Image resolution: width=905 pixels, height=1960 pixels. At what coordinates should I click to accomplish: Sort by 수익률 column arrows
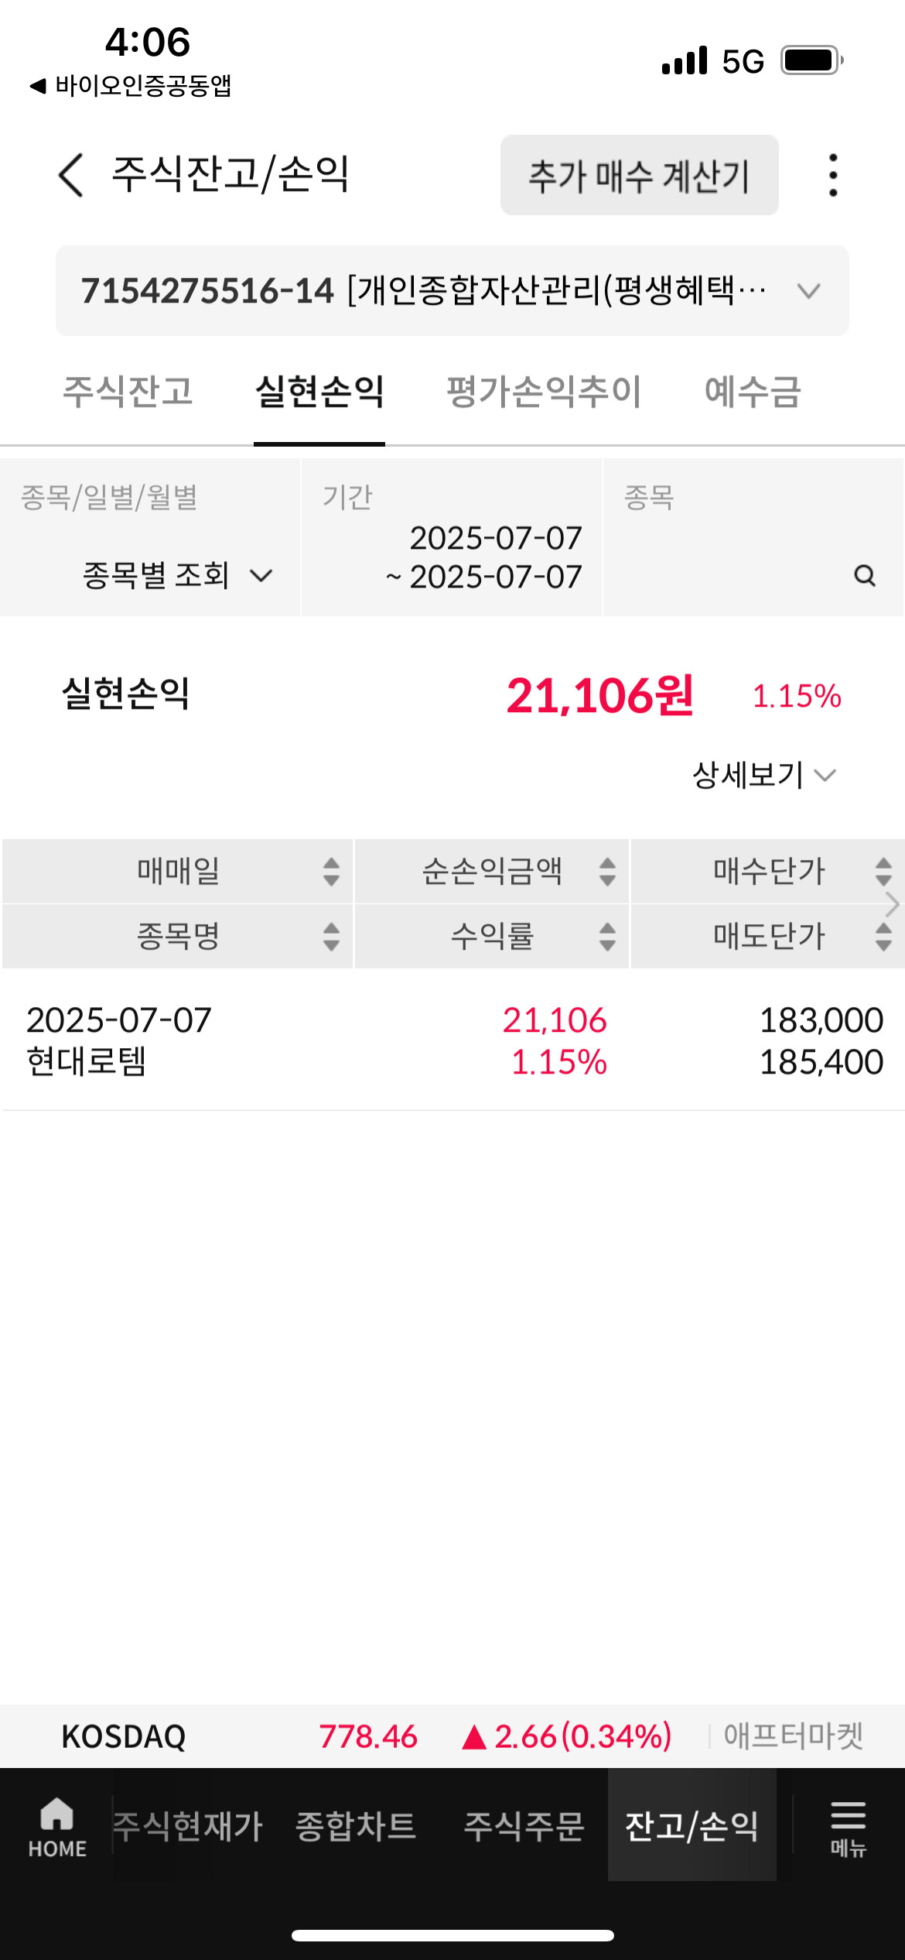click(607, 937)
